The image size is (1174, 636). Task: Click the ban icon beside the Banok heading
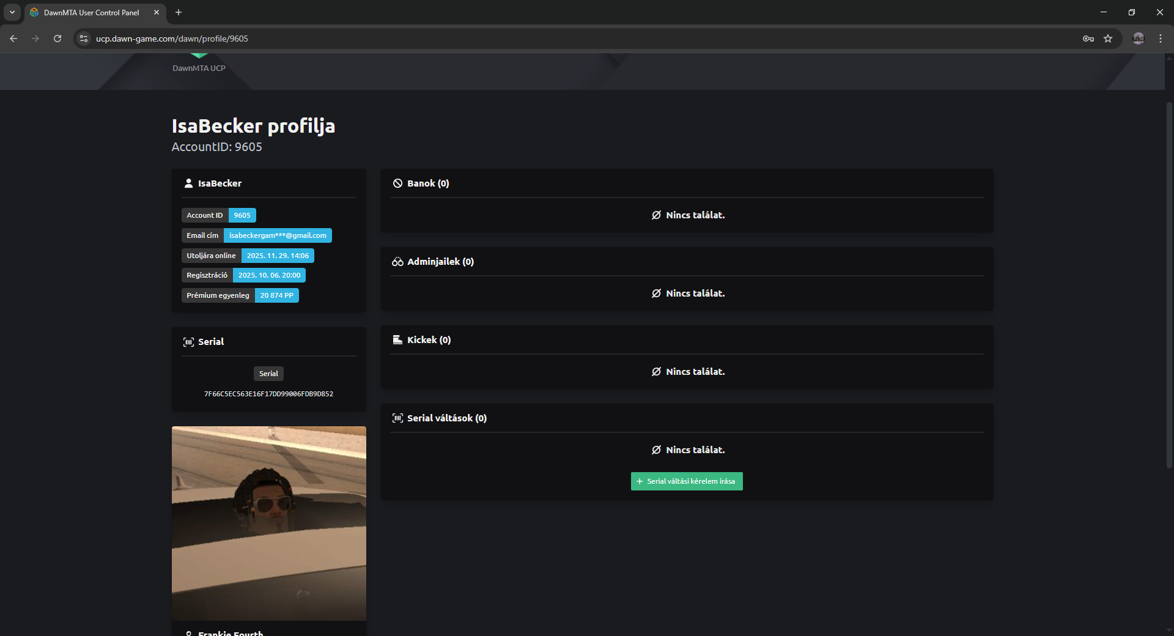(x=398, y=183)
